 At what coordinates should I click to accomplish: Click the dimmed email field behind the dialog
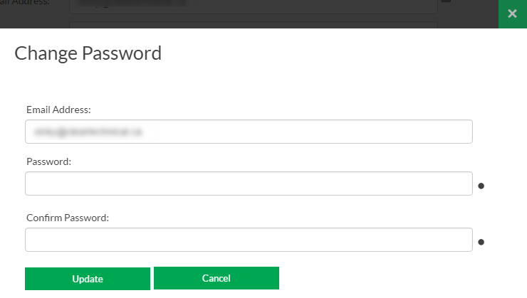point(253,6)
